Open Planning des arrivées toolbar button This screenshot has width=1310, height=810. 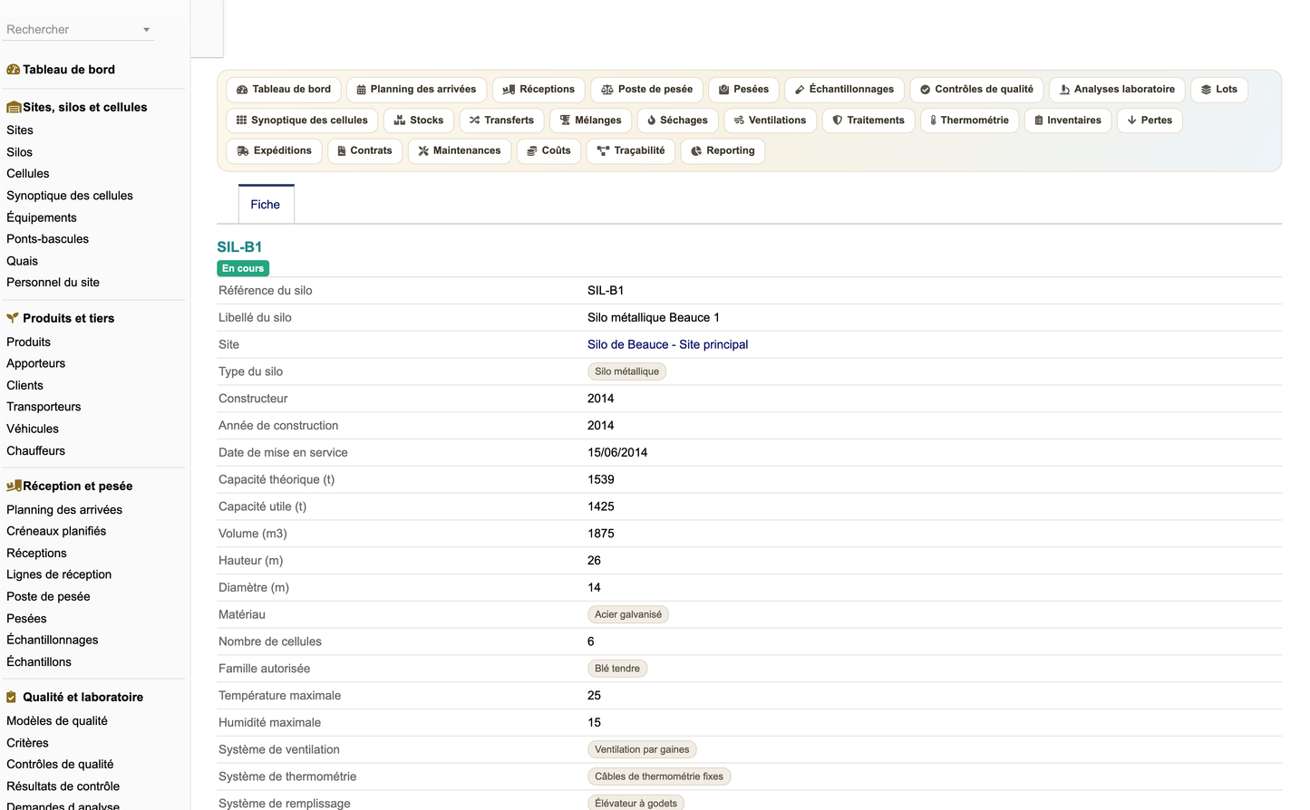click(x=416, y=90)
